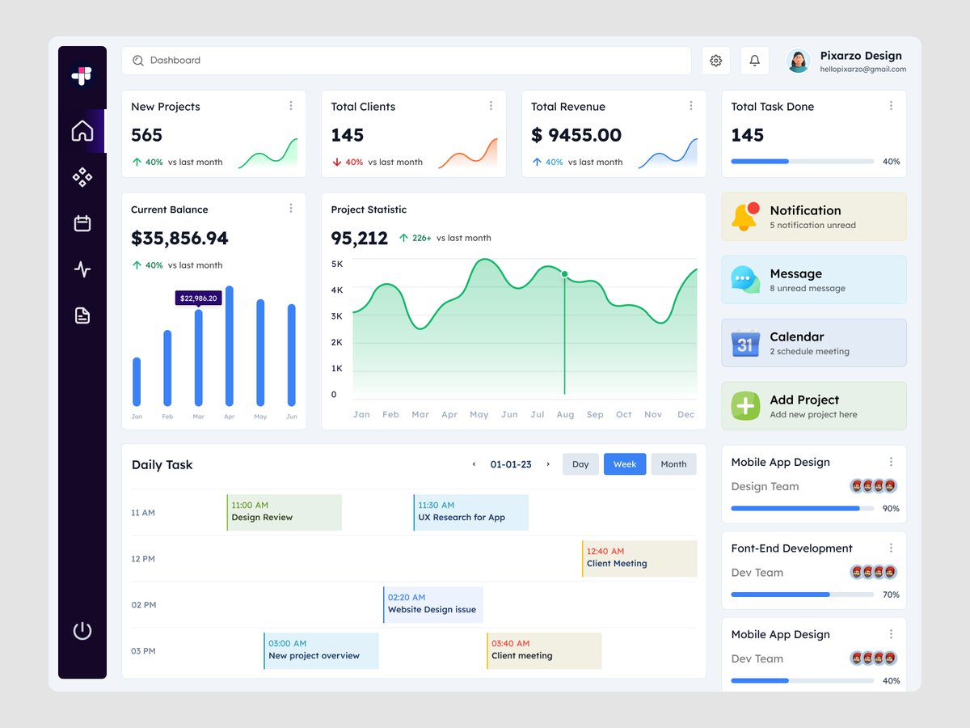Switch to the Day view in Daily Task
This screenshot has height=728, width=970.
580,463
